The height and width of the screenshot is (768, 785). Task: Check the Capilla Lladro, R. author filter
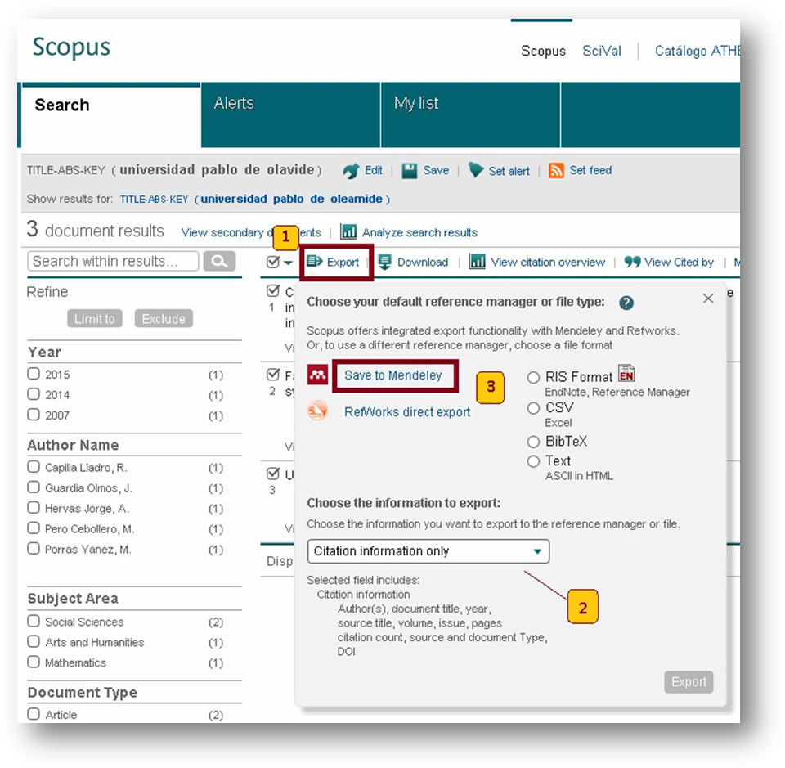click(34, 467)
